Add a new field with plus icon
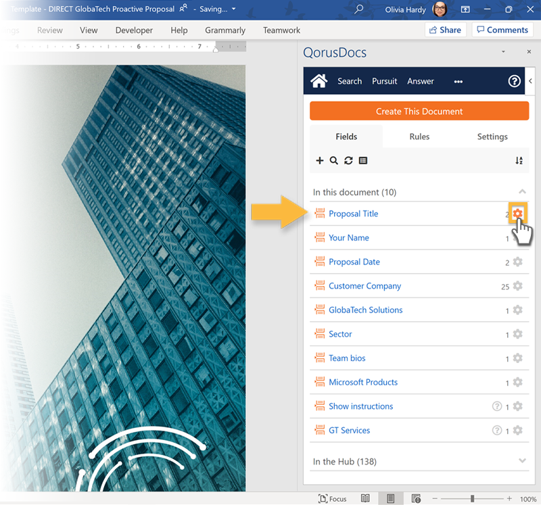The width and height of the screenshot is (541, 505). click(320, 161)
